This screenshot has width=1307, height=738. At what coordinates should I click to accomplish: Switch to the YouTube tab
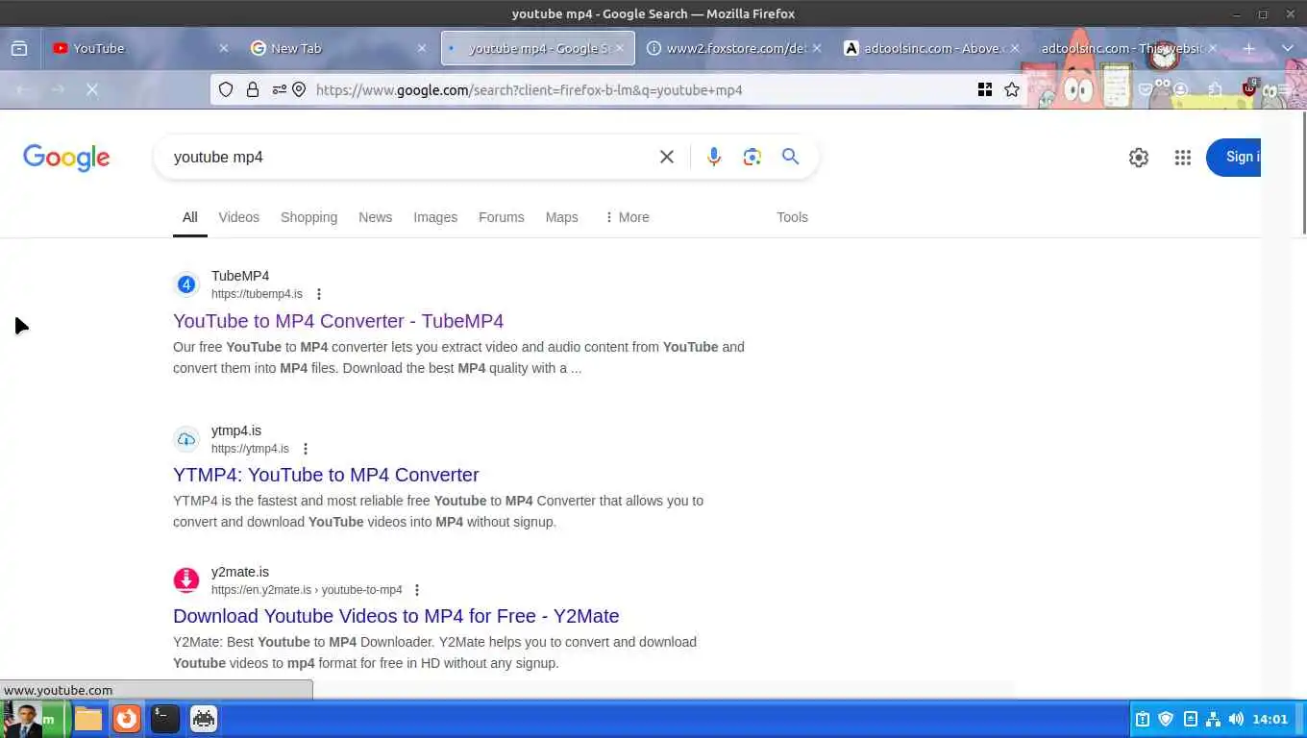click(139, 48)
